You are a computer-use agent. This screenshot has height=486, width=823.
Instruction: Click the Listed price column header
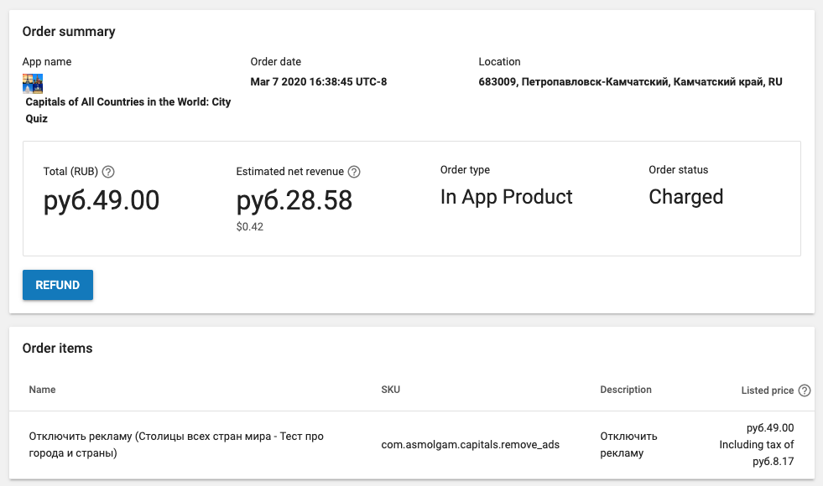pos(767,390)
